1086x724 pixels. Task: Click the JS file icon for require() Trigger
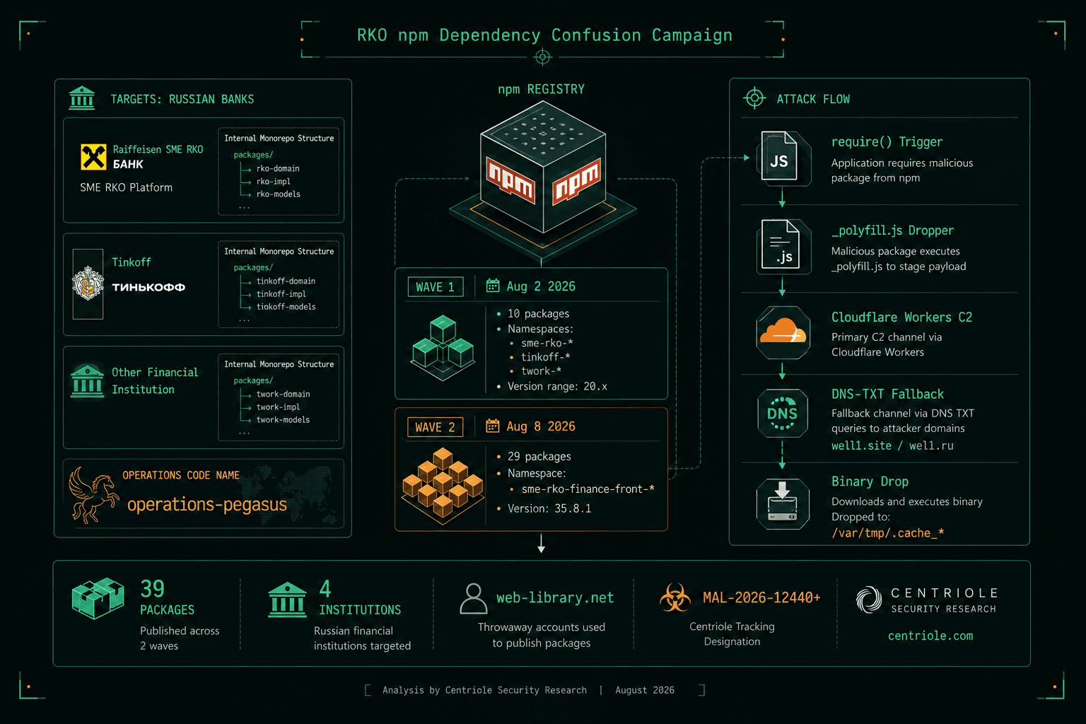(x=783, y=159)
